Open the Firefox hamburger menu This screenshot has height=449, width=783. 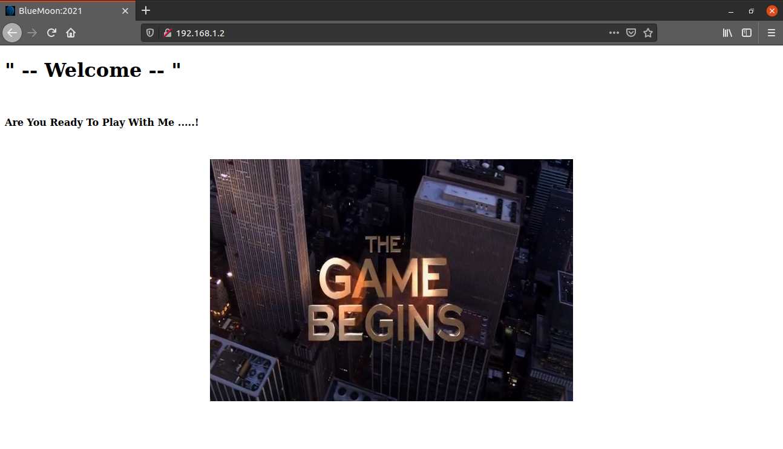coord(772,33)
